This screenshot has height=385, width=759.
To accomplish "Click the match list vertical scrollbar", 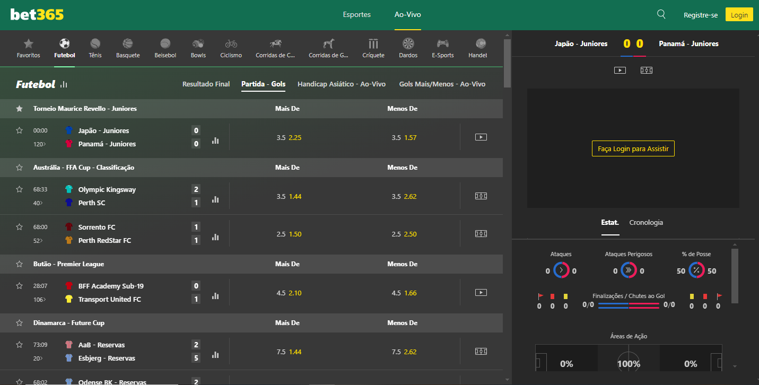I will pyautogui.click(x=507, y=64).
